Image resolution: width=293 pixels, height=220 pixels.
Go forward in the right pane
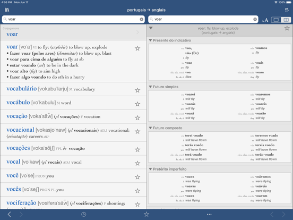pyautogui.click(x=283, y=214)
